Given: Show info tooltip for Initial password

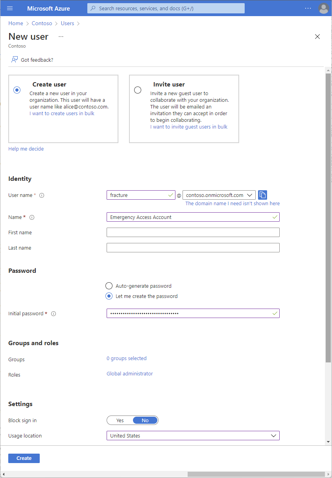Looking at the screenshot, I should 53,314.
